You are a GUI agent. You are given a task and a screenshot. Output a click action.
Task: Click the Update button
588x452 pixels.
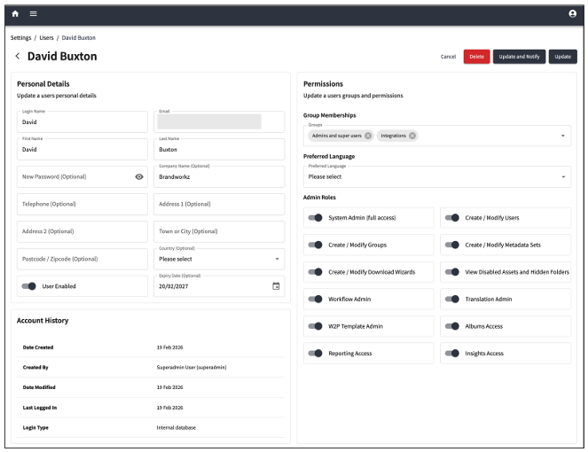563,57
